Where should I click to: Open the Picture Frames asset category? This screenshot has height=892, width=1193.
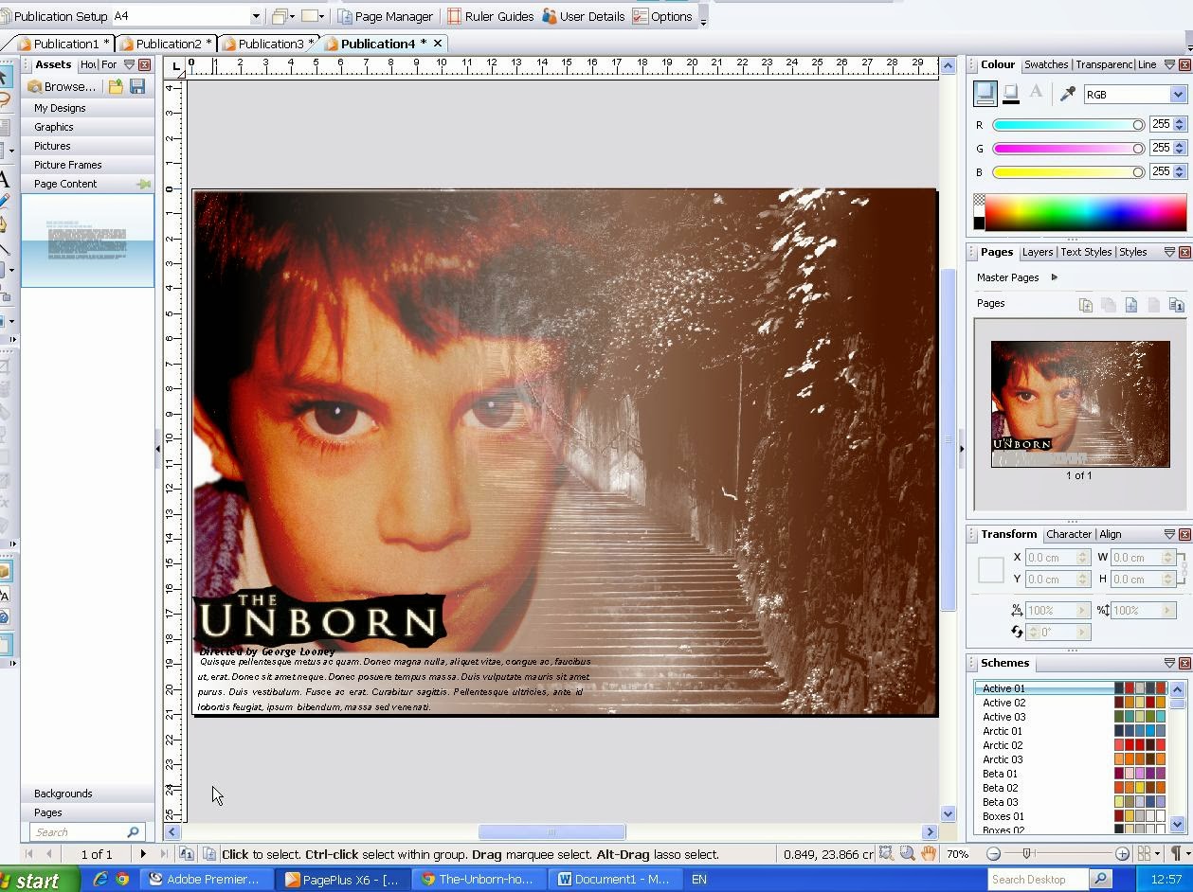(88, 165)
